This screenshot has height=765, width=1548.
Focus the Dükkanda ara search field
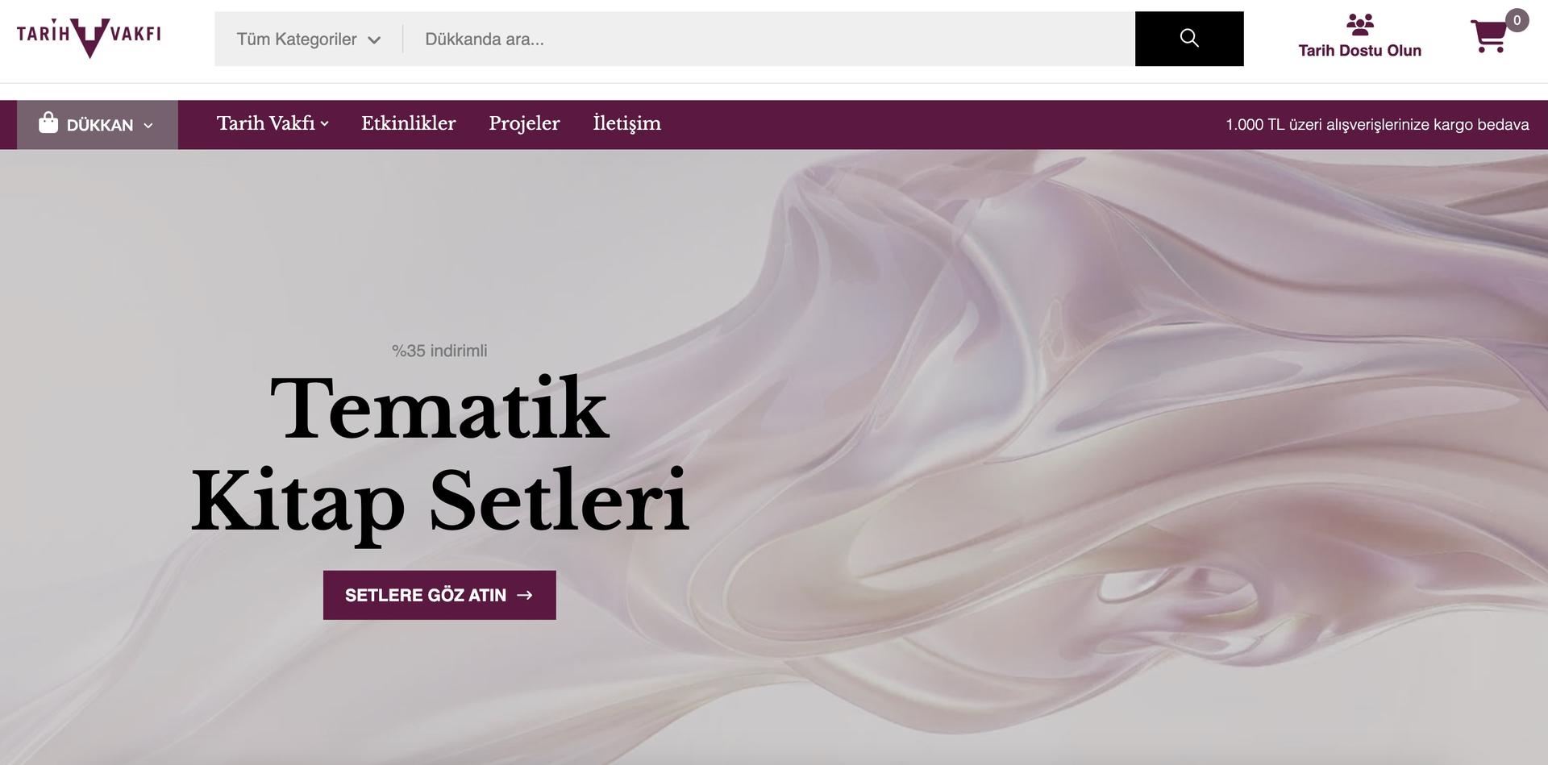(x=769, y=39)
